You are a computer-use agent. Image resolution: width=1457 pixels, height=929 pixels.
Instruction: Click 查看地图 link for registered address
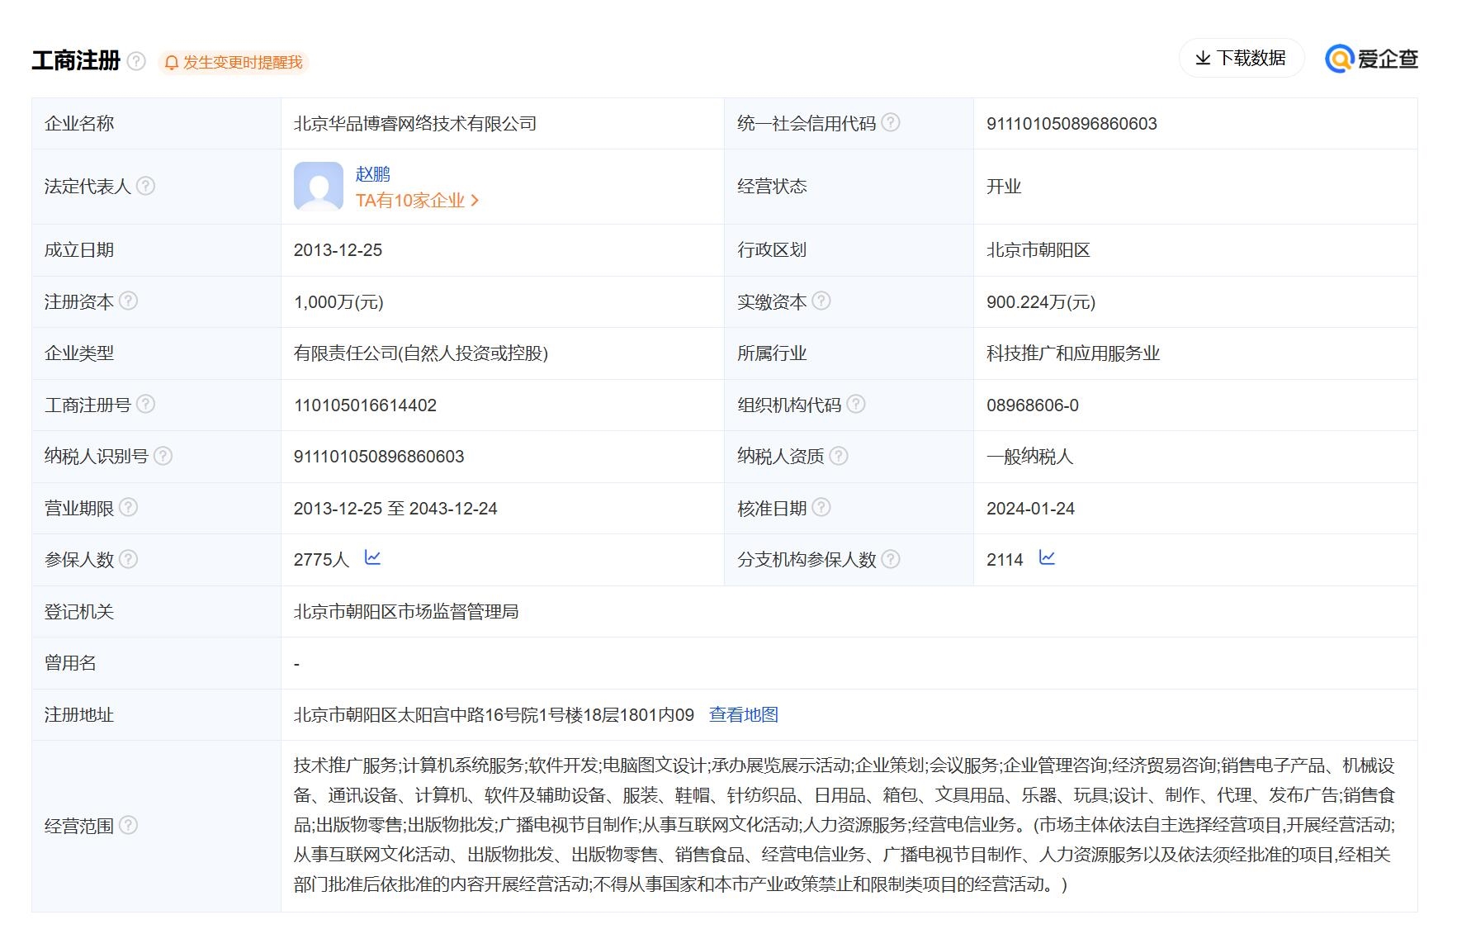(743, 714)
